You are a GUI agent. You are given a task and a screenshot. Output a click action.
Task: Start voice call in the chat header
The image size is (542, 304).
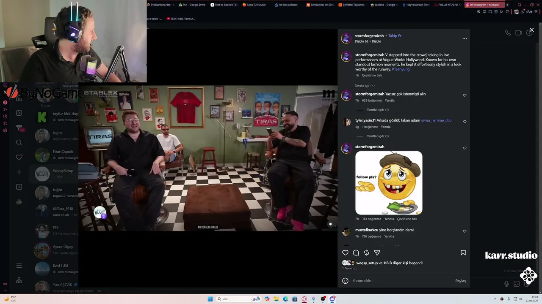click(x=508, y=33)
